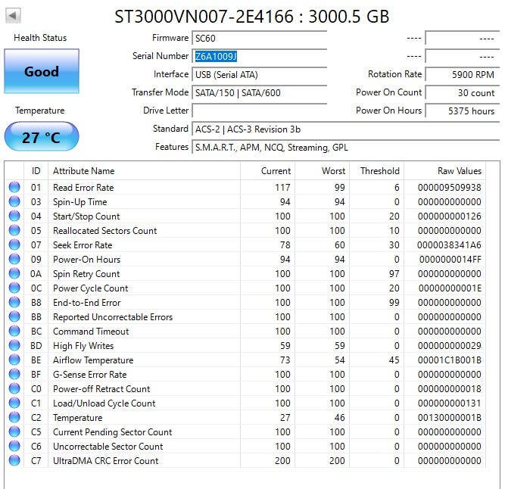Select the Spin-Up Time attribute name
The image size is (505, 489).
coord(79,202)
